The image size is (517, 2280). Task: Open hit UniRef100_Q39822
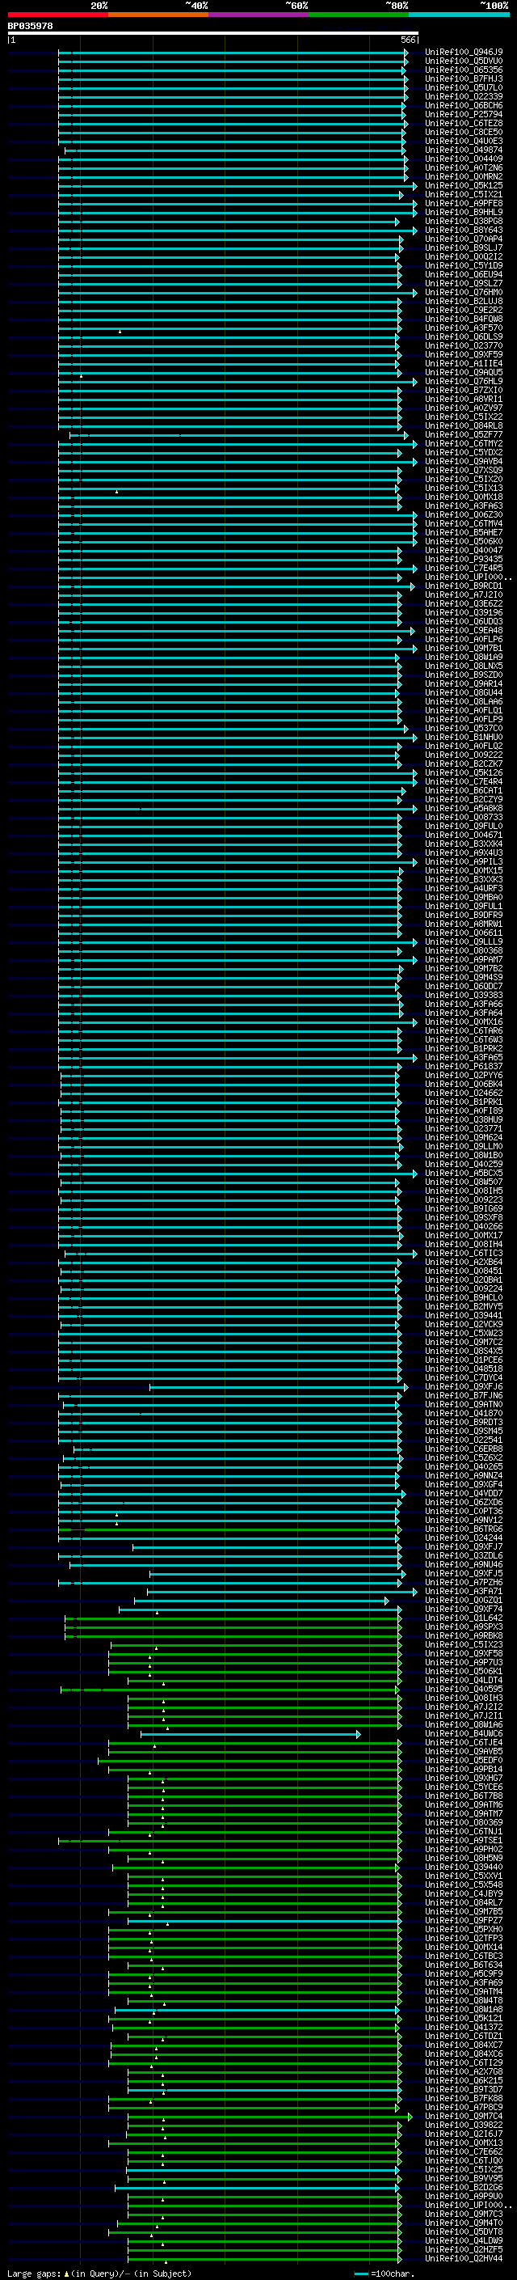click(x=464, y=2125)
